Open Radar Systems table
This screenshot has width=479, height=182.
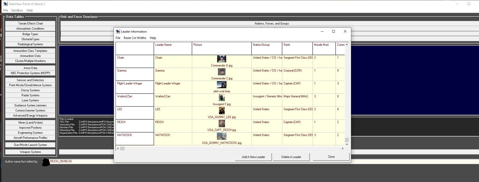point(30,95)
